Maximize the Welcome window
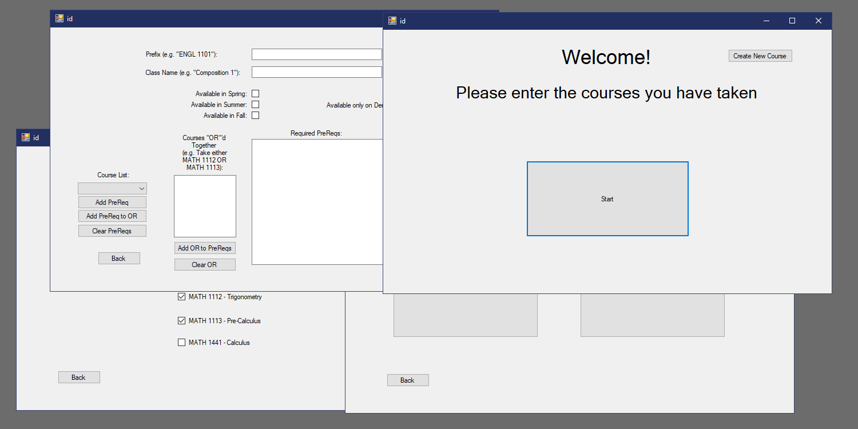Screen dimensions: 858x429 792,21
